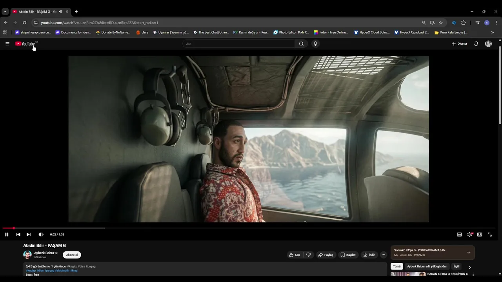
Task: Open the Chrome three-dot menu
Action: coord(496,23)
